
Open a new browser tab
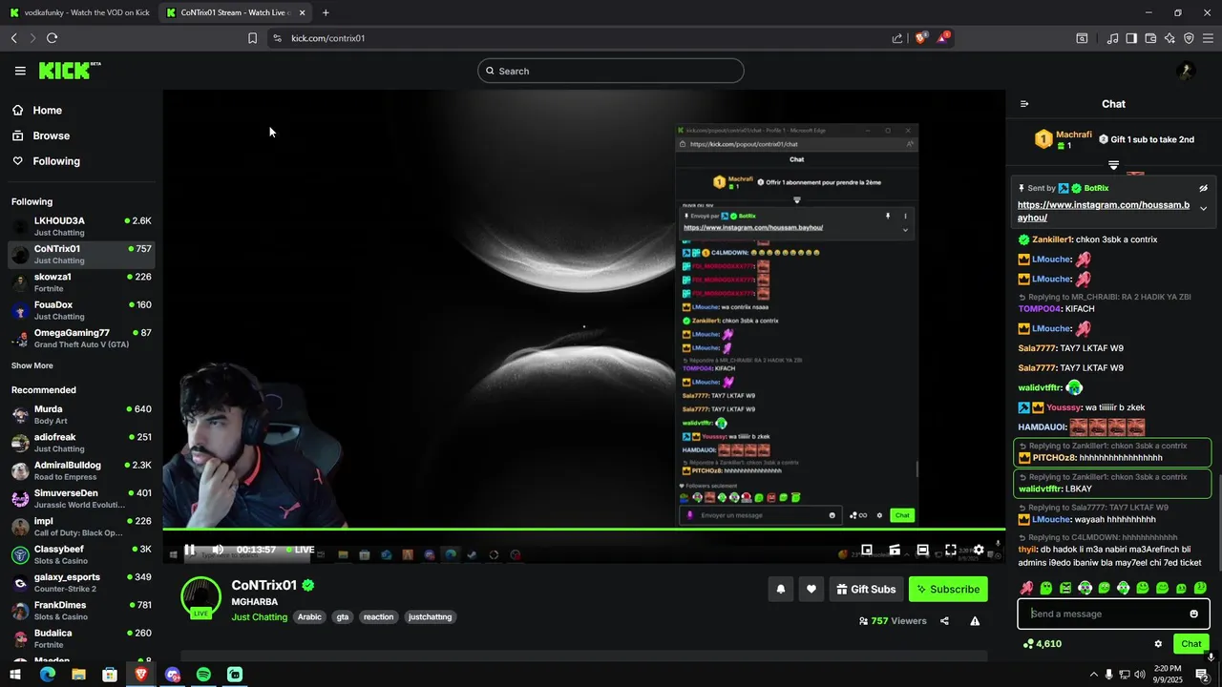pos(326,12)
